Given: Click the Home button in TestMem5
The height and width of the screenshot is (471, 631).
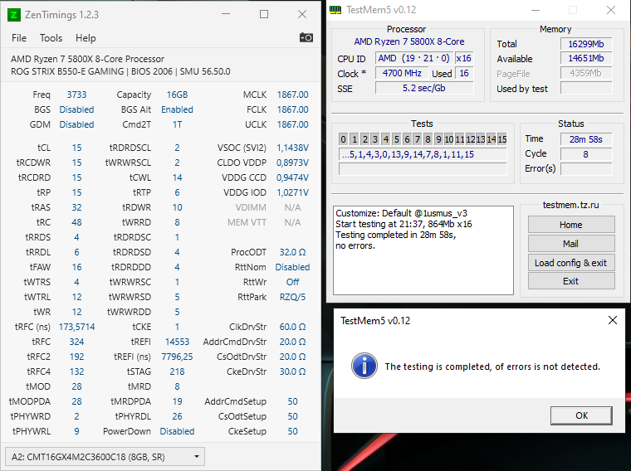Looking at the screenshot, I should point(571,225).
